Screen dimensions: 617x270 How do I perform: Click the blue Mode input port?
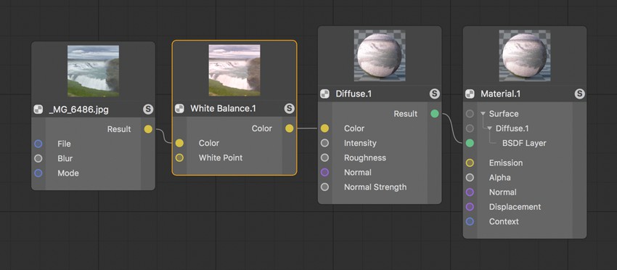click(38, 173)
